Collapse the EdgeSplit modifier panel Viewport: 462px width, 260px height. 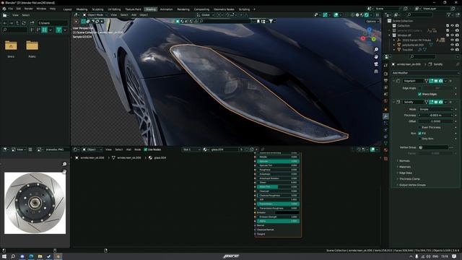393,81
